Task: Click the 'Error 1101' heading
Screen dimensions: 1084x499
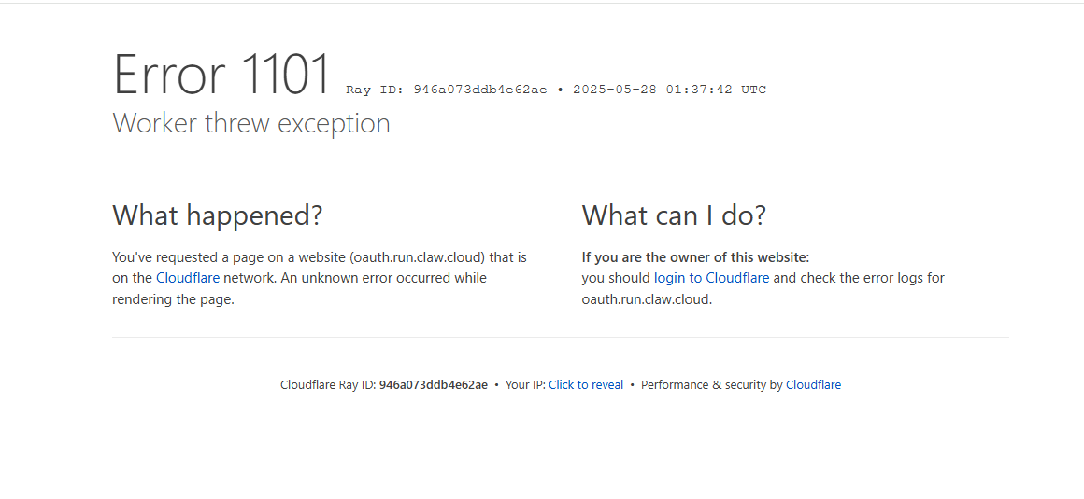Action: click(221, 74)
